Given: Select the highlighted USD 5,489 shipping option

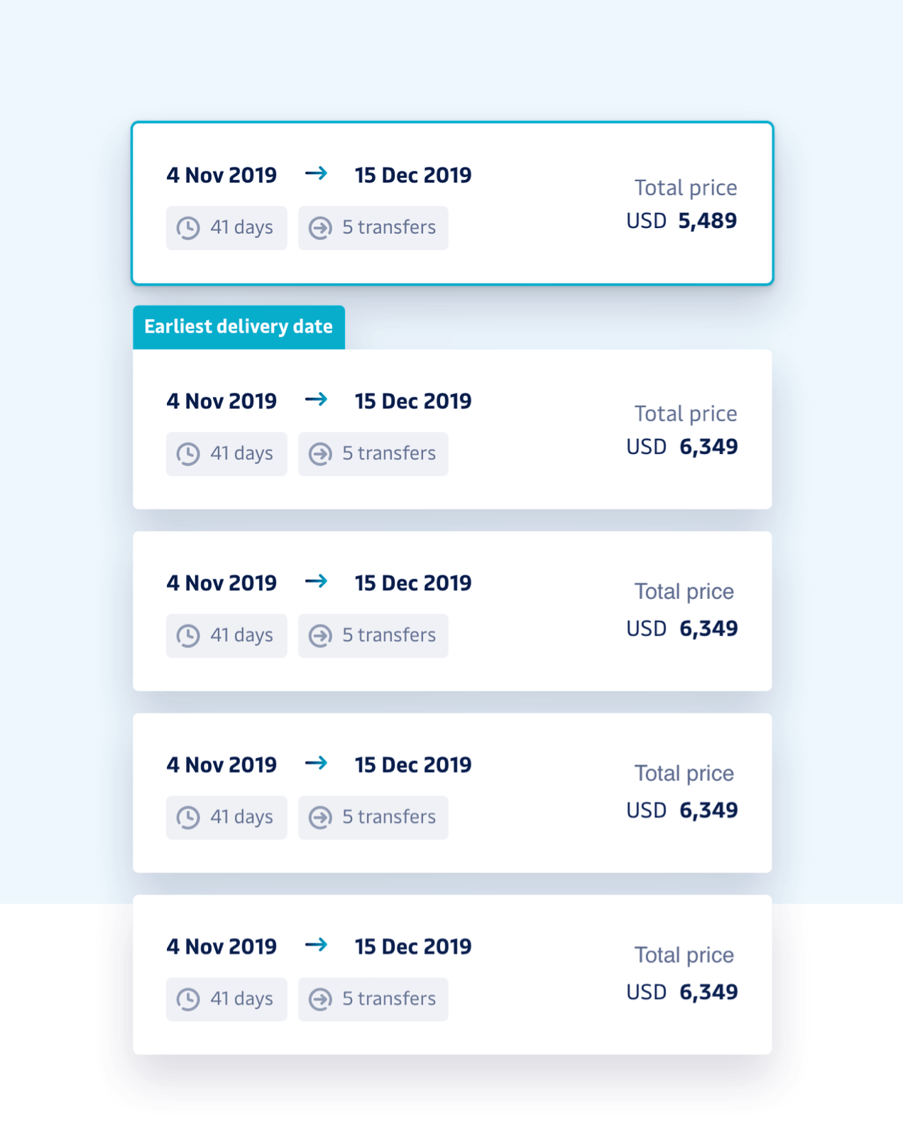Looking at the screenshot, I should click(x=452, y=203).
